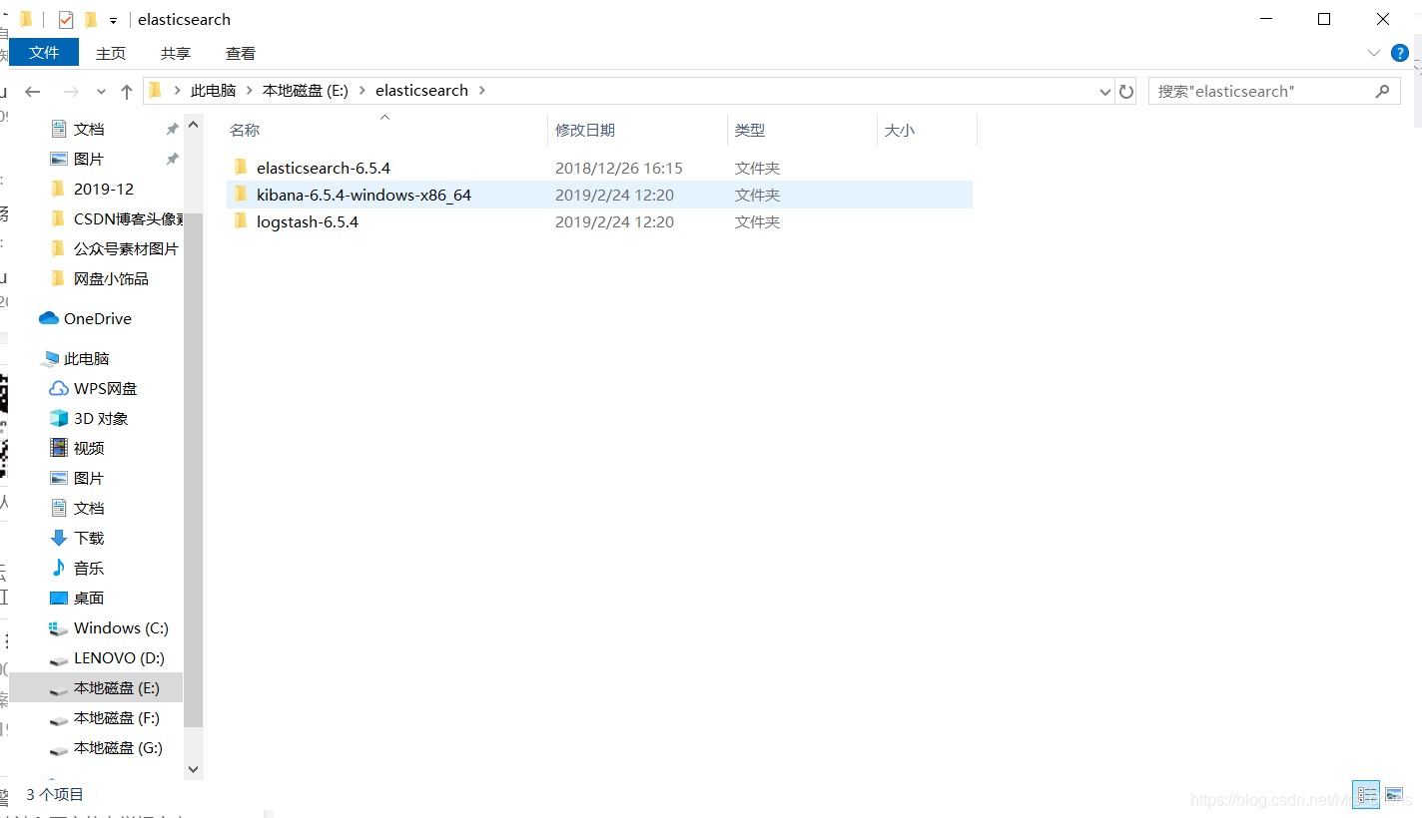Switch to details view layout icon
The width and height of the screenshot is (1422, 818).
[x=1367, y=795]
